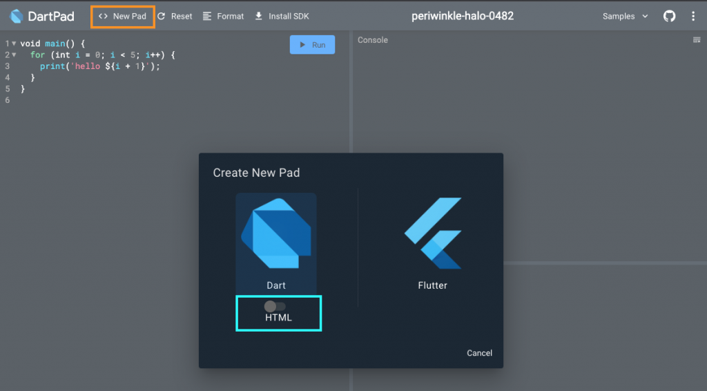Click the DartPad title text
Screen dimensions: 707x391
click(51, 17)
